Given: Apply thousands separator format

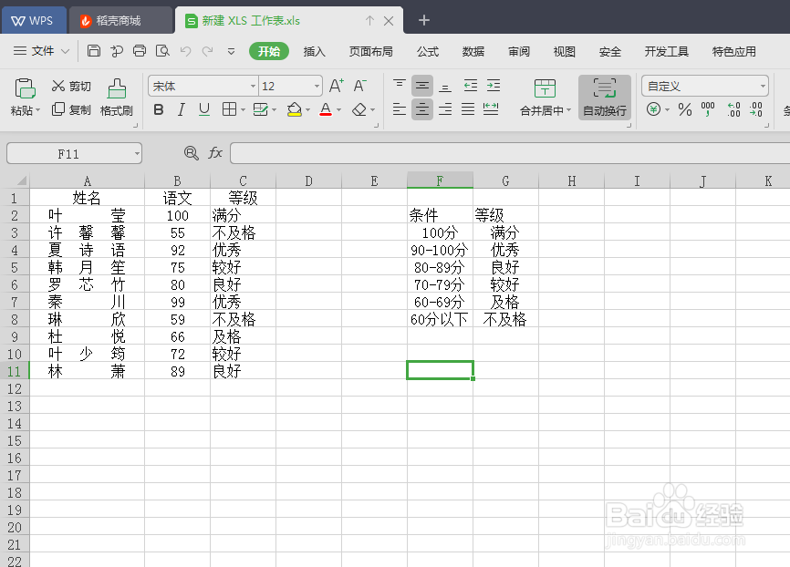Looking at the screenshot, I should tap(708, 109).
